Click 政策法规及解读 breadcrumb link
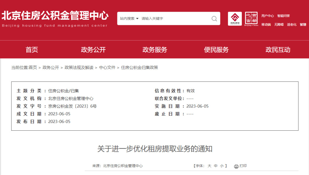 point(79,67)
